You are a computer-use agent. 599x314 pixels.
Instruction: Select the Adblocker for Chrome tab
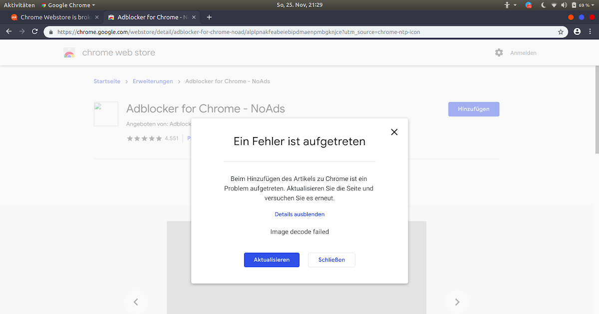[x=152, y=17]
